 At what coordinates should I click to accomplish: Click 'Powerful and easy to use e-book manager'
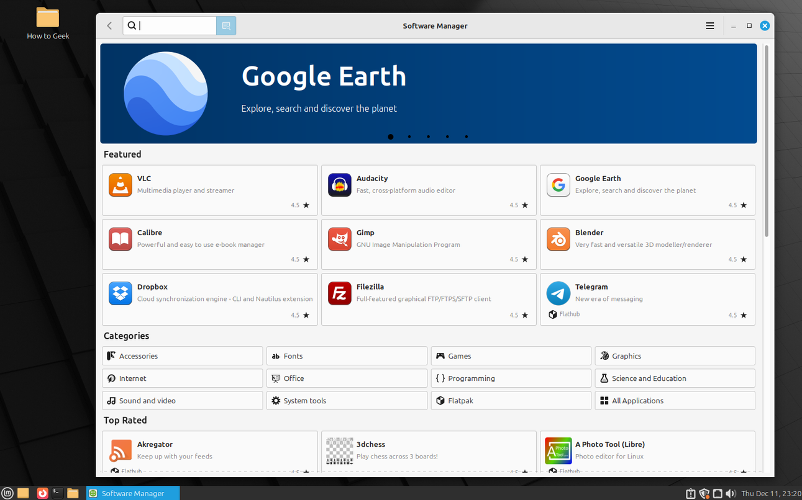[x=201, y=244]
